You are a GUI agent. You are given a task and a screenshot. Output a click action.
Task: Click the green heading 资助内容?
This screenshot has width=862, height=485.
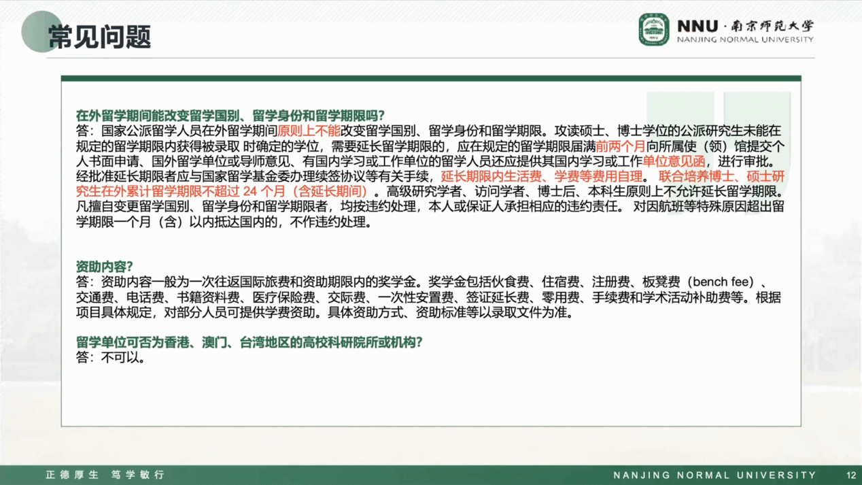point(105,267)
